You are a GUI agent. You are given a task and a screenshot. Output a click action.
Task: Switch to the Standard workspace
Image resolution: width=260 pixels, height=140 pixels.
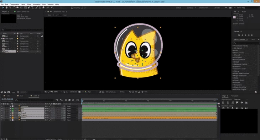tap(190, 8)
